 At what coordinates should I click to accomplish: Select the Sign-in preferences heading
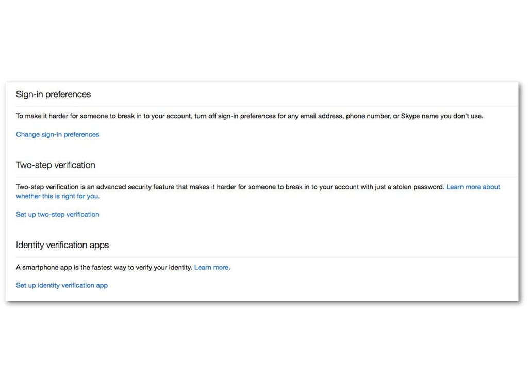53,95
